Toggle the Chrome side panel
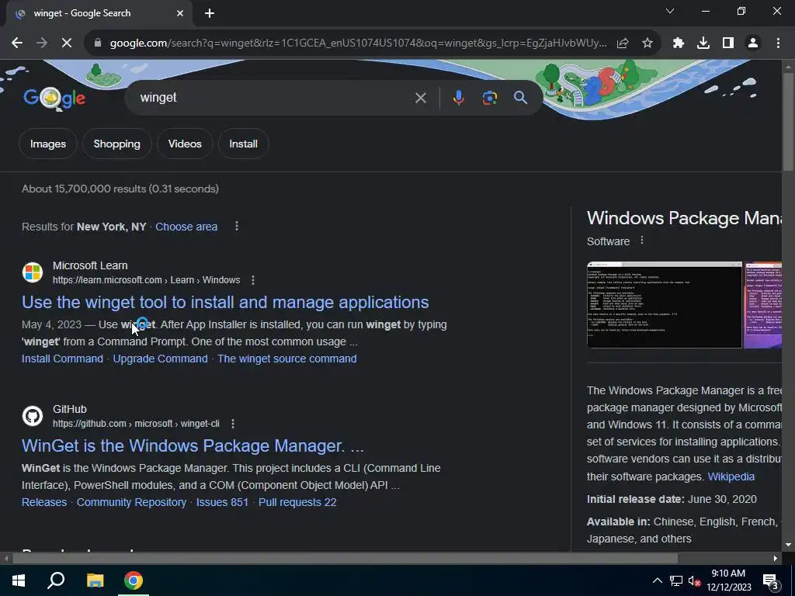 [x=728, y=43]
